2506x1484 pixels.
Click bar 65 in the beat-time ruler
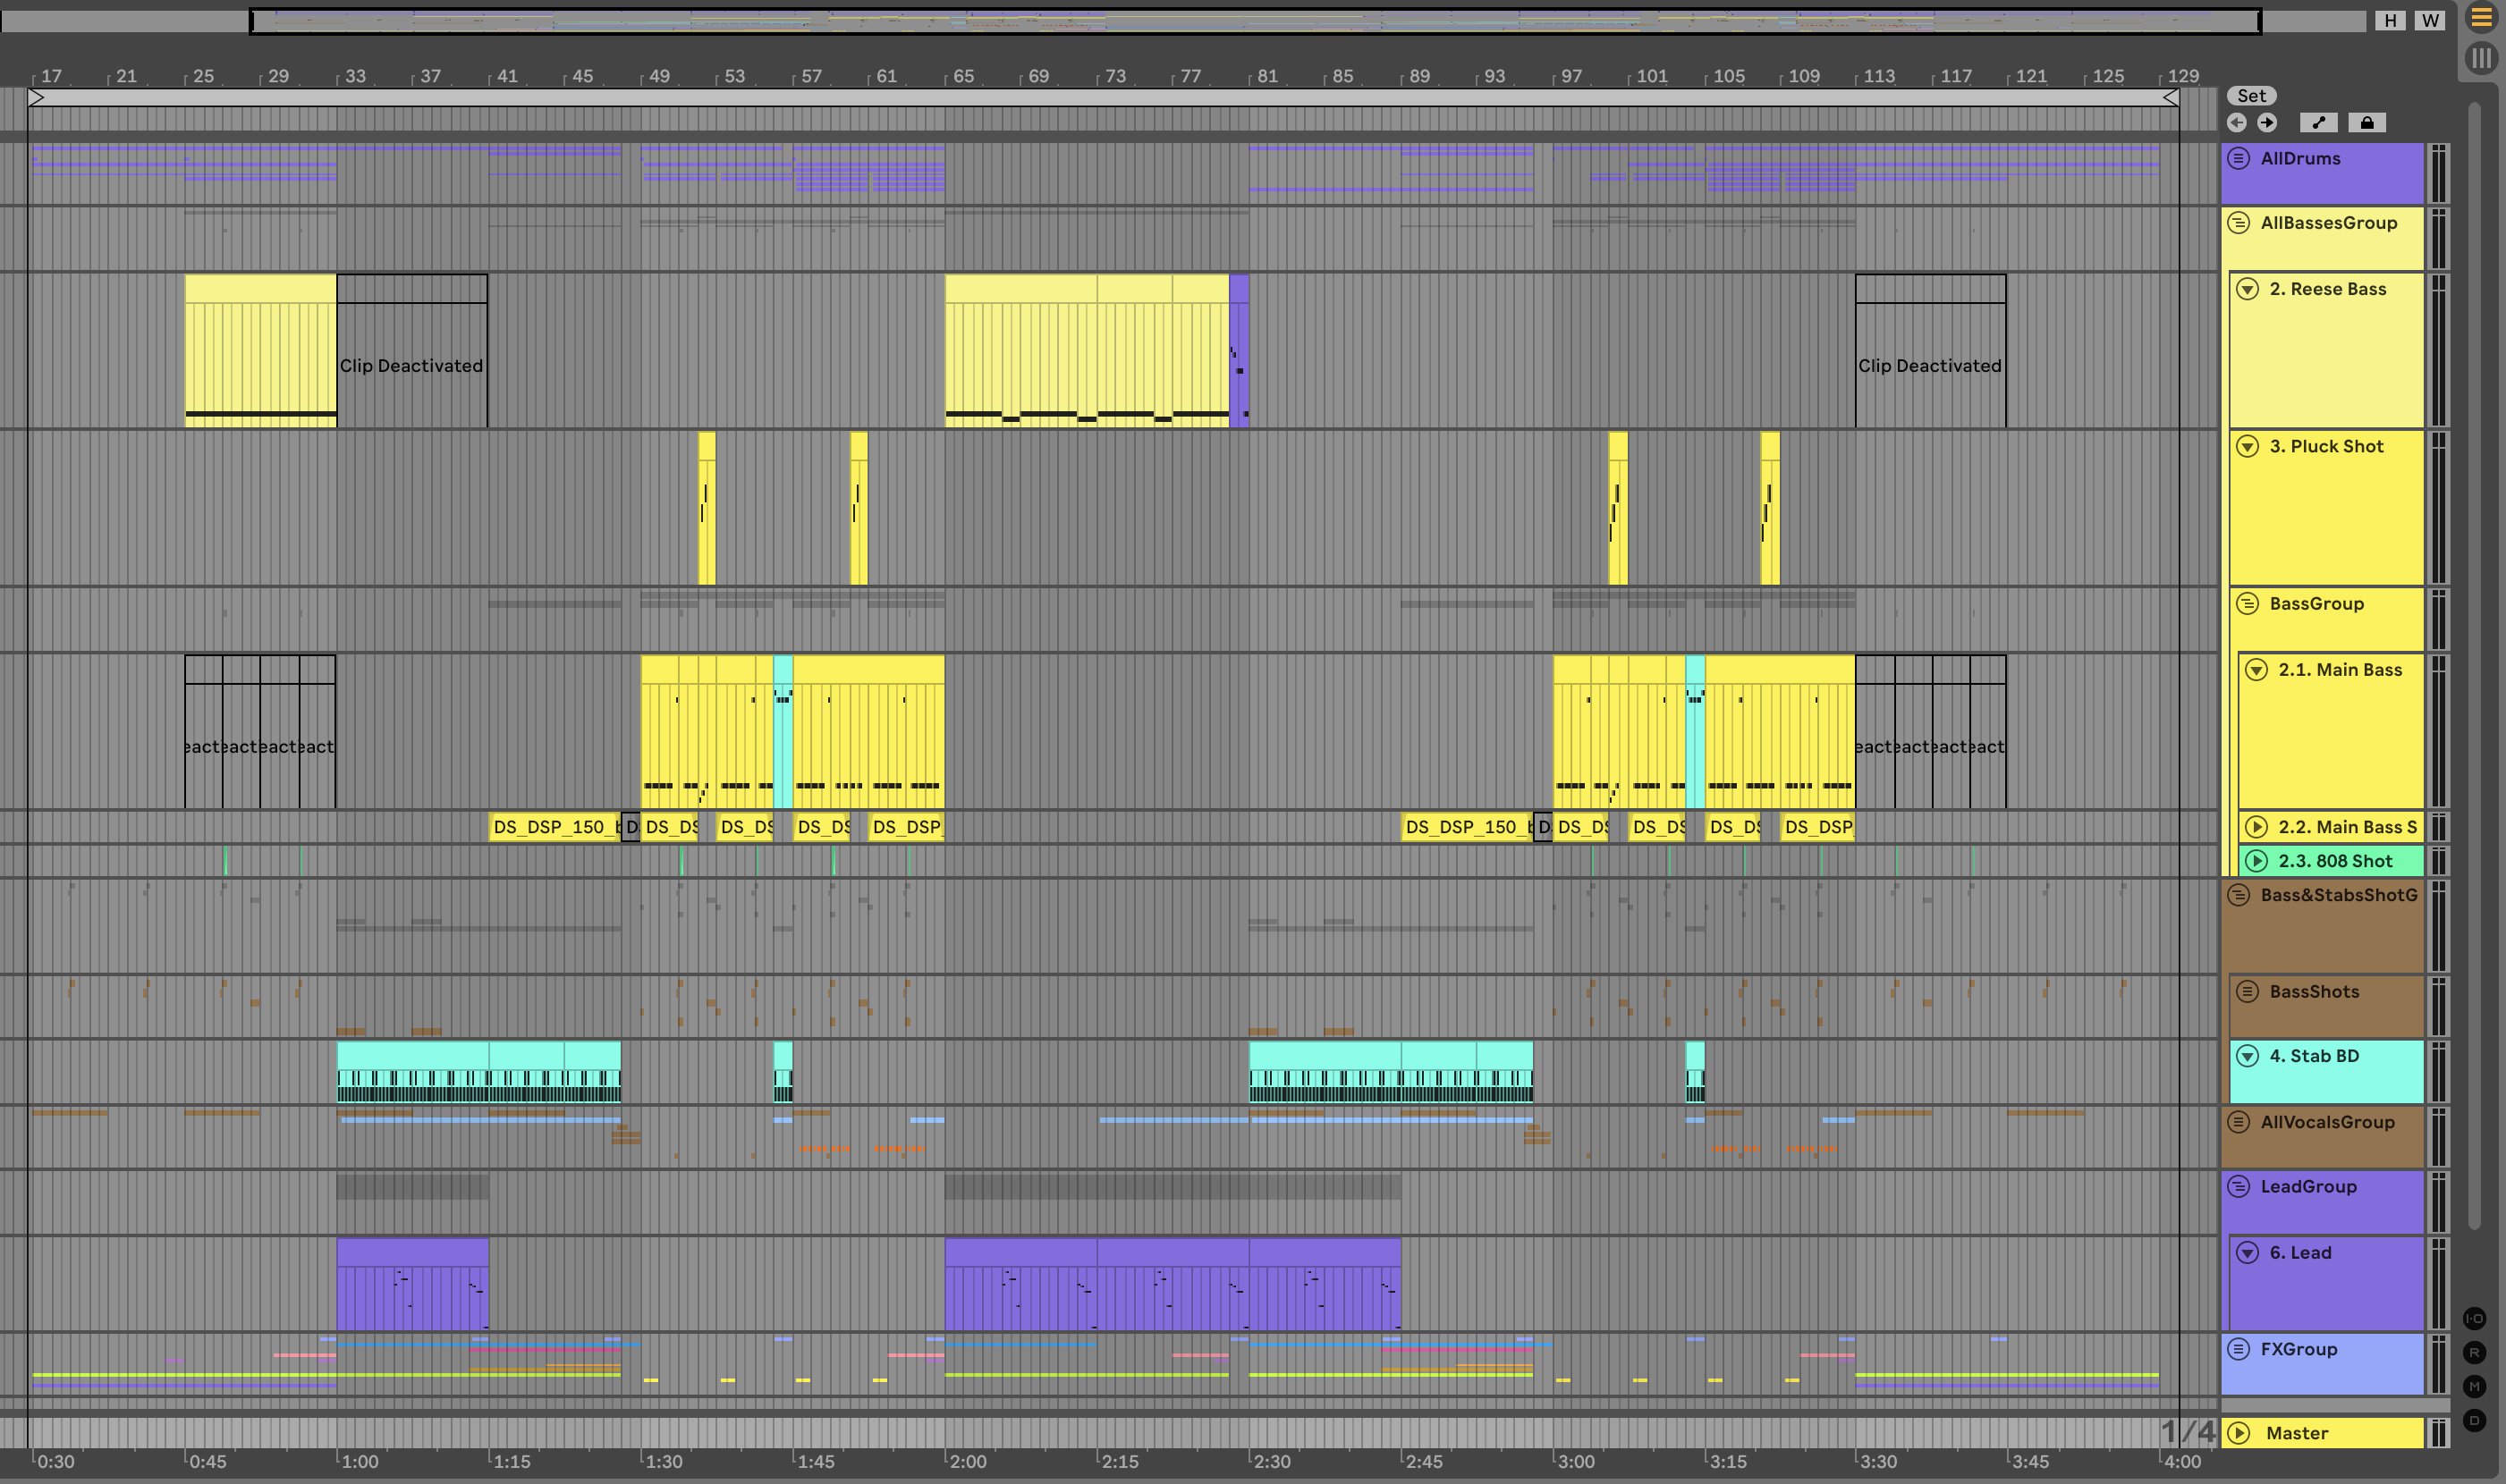click(962, 76)
